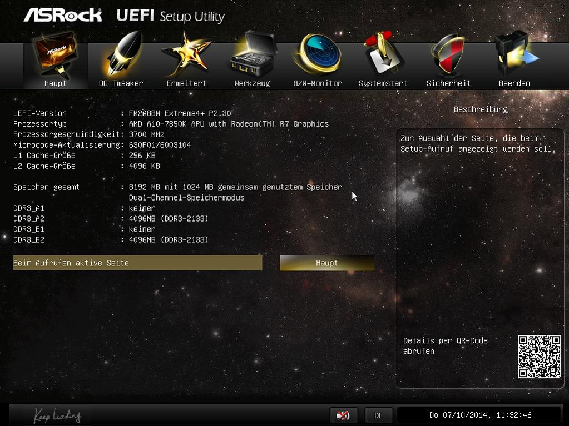Open the Haupt dropdown value selector
The width and height of the screenshot is (569, 426).
coord(327,263)
